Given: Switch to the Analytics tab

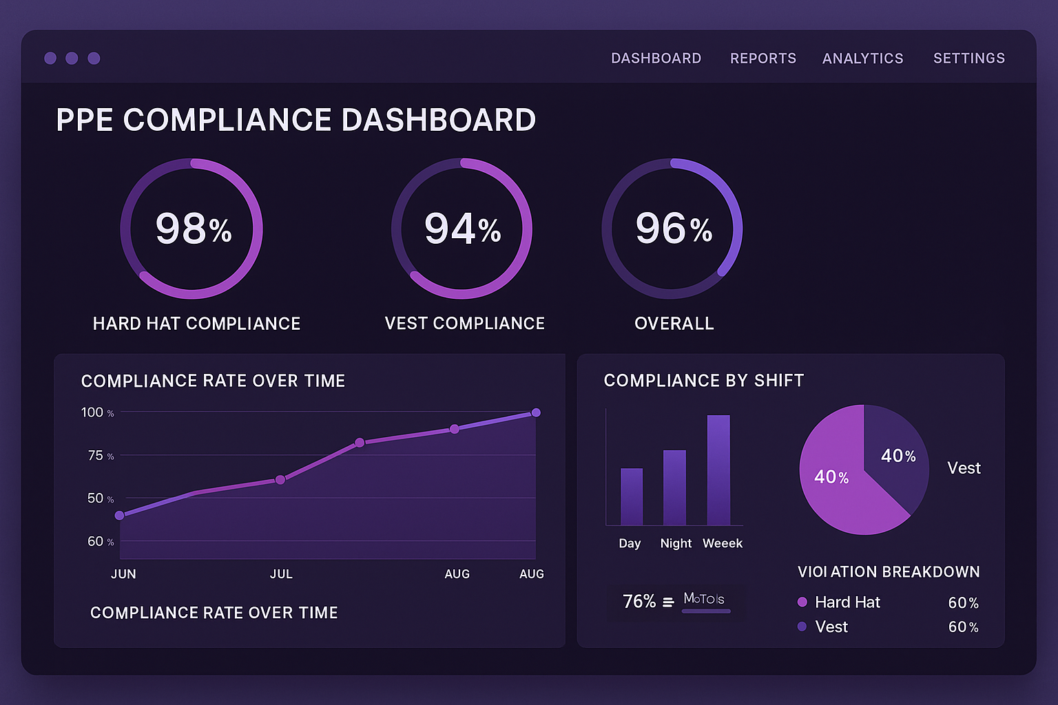Looking at the screenshot, I should click(x=862, y=59).
